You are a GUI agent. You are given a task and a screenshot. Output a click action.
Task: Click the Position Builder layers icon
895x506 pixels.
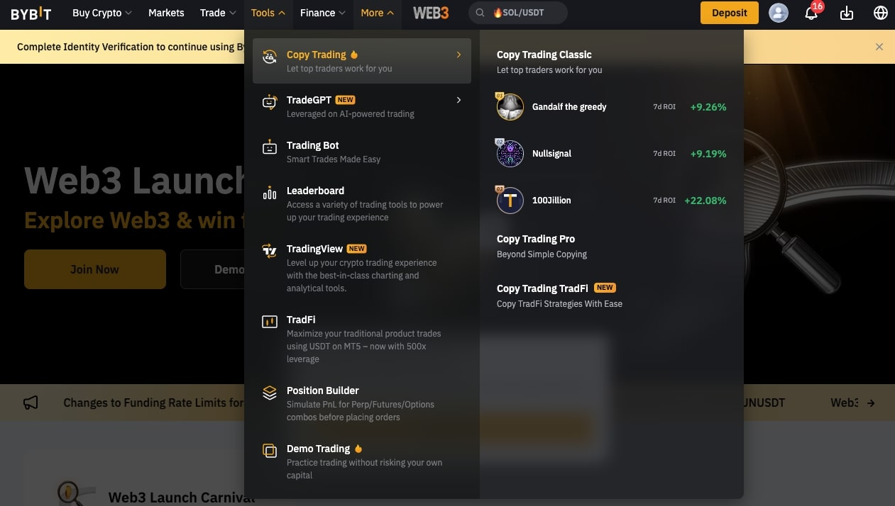pyautogui.click(x=270, y=393)
